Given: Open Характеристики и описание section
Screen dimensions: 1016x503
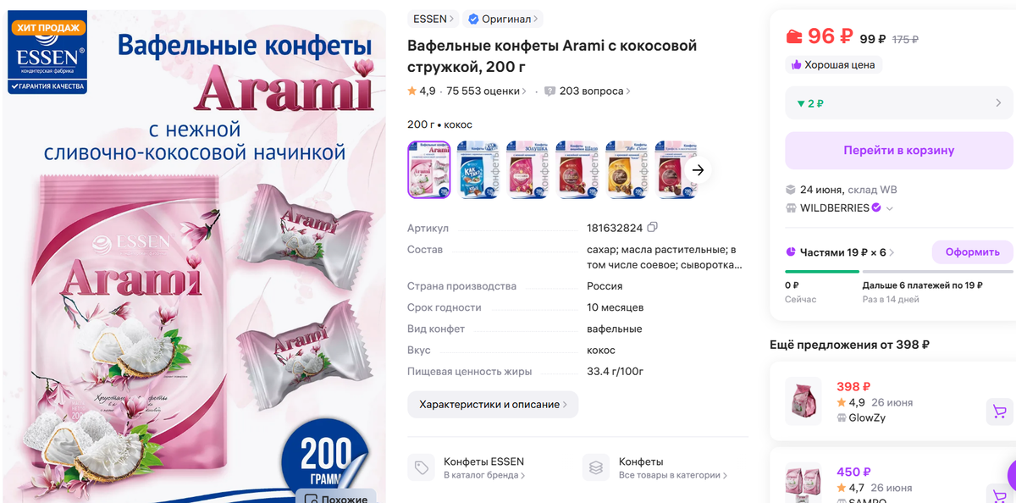Looking at the screenshot, I should [493, 404].
